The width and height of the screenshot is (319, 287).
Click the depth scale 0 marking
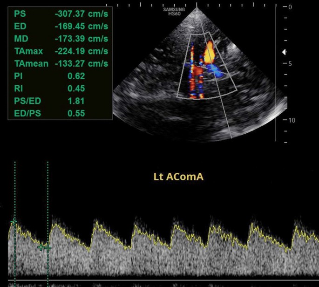[x=289, y=7]
